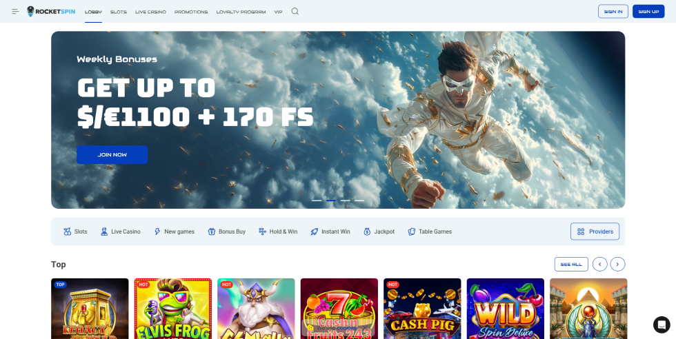
Task: Open the Elvis Frog game thumbnail
Action: 172,308
